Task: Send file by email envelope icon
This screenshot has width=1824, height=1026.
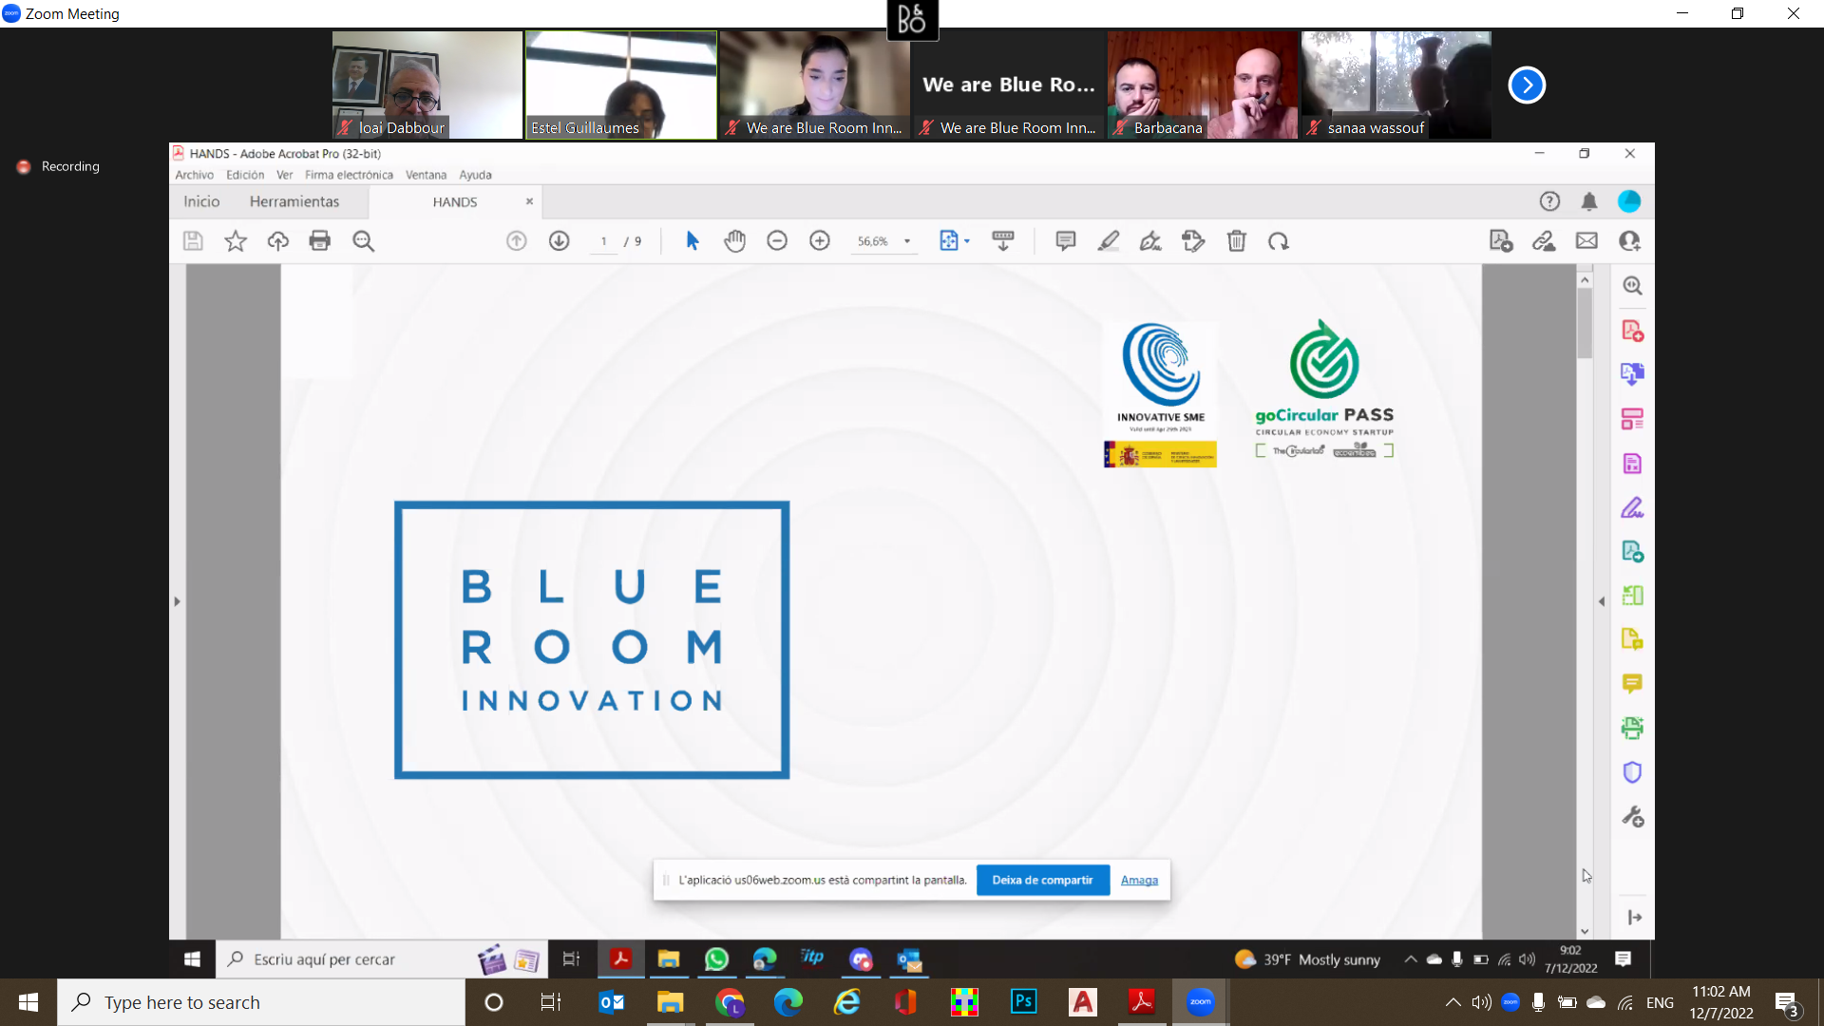Action: coord(1586,241)
